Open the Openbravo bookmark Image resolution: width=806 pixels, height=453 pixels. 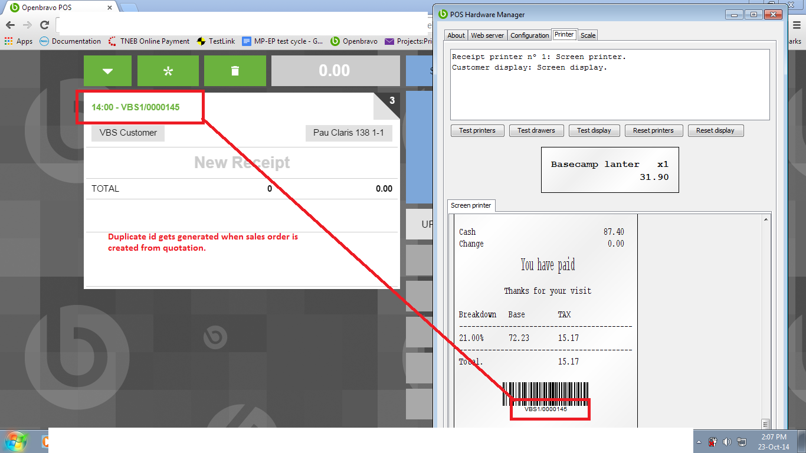(x=354, y=41)
